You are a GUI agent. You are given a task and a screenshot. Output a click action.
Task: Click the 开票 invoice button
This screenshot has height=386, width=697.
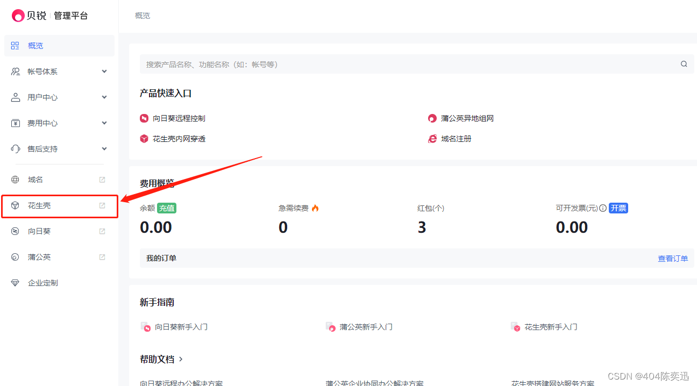(x=618, y=208)
